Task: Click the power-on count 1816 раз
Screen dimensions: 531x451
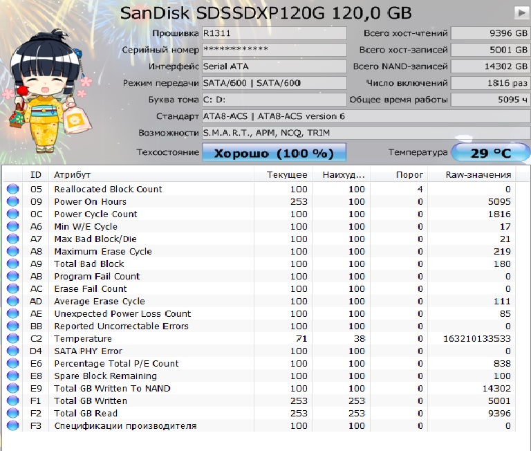Action: click(x=490, y=83)
